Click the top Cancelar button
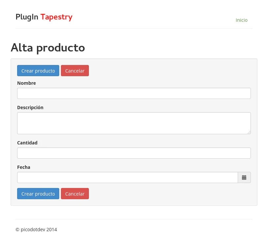Viewport: 268px width, 249px height. pos(75,71)
